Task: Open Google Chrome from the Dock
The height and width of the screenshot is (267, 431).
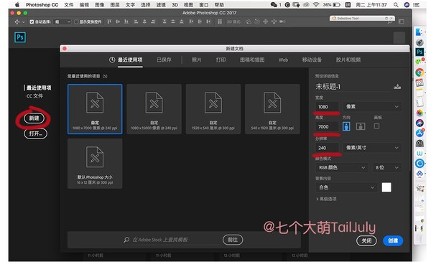Action: (x=420, y=72)
